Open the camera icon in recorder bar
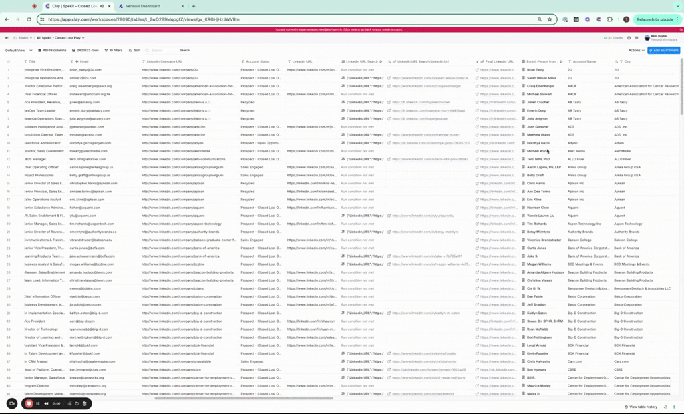Viewport: 684px width, 414px height. tap(11, 403)
